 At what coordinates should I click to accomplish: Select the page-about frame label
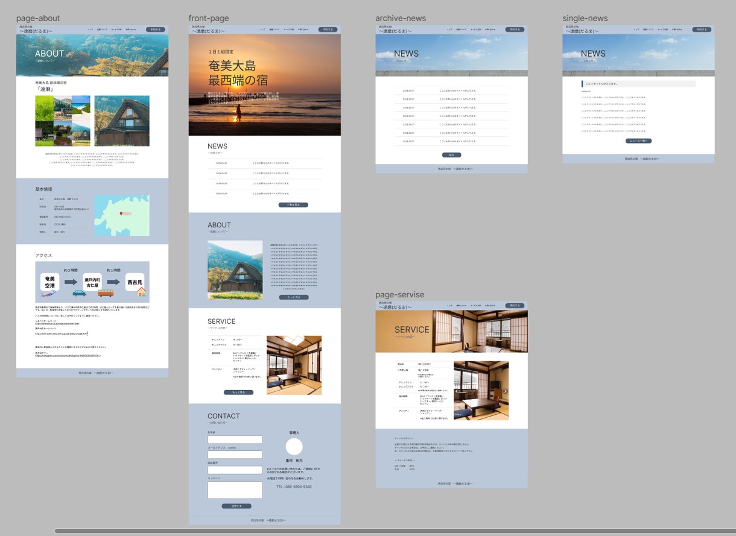click(38, 18)
